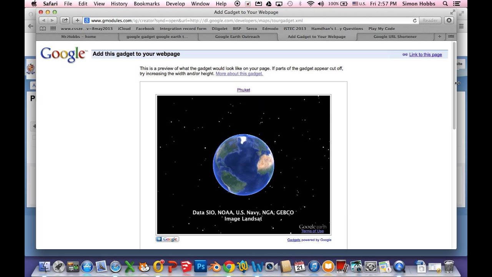Image resolution: width=492 pixels, height=277 pixels.
Task: Open iTunes from the dock
Action: click(314, 266)
